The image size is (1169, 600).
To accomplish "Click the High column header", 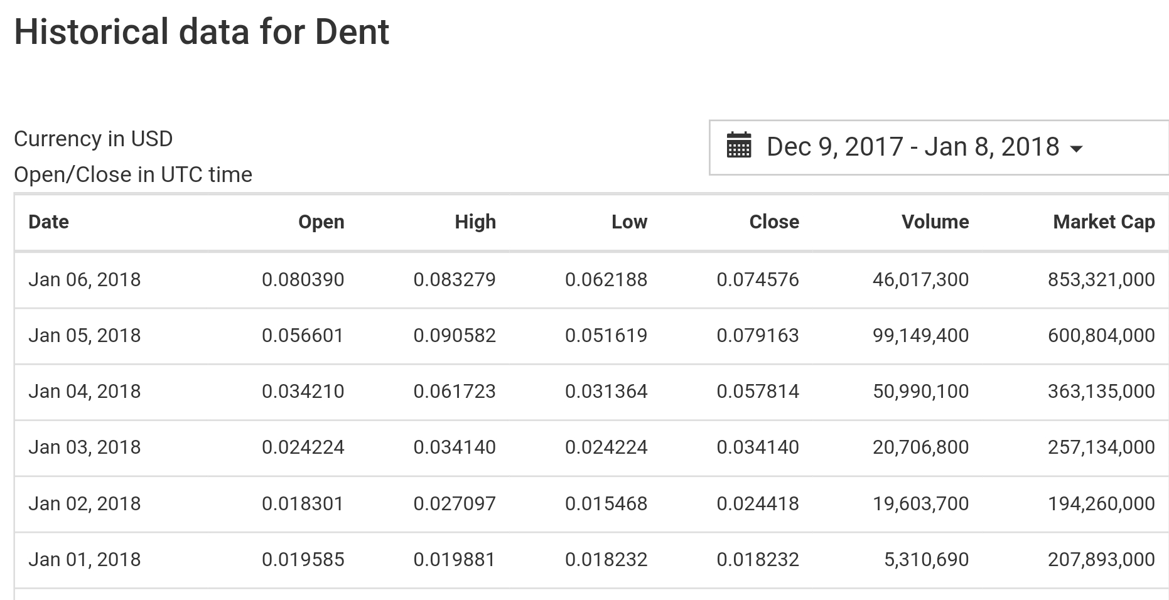I will coord(475,222).
